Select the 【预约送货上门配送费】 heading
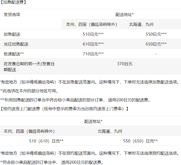Viewport: 181px width, 165px height. click(64, 109)
